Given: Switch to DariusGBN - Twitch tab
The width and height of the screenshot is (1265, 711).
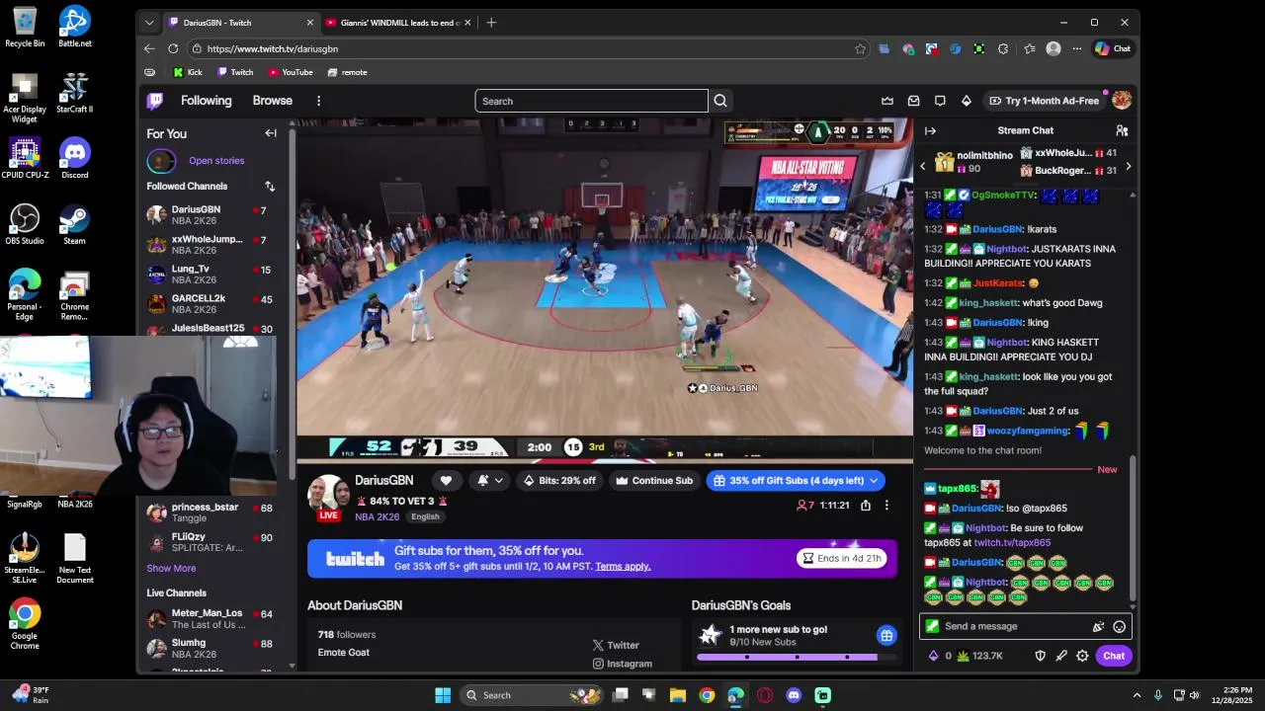Looking at the screenshot, I should point(240,23).
